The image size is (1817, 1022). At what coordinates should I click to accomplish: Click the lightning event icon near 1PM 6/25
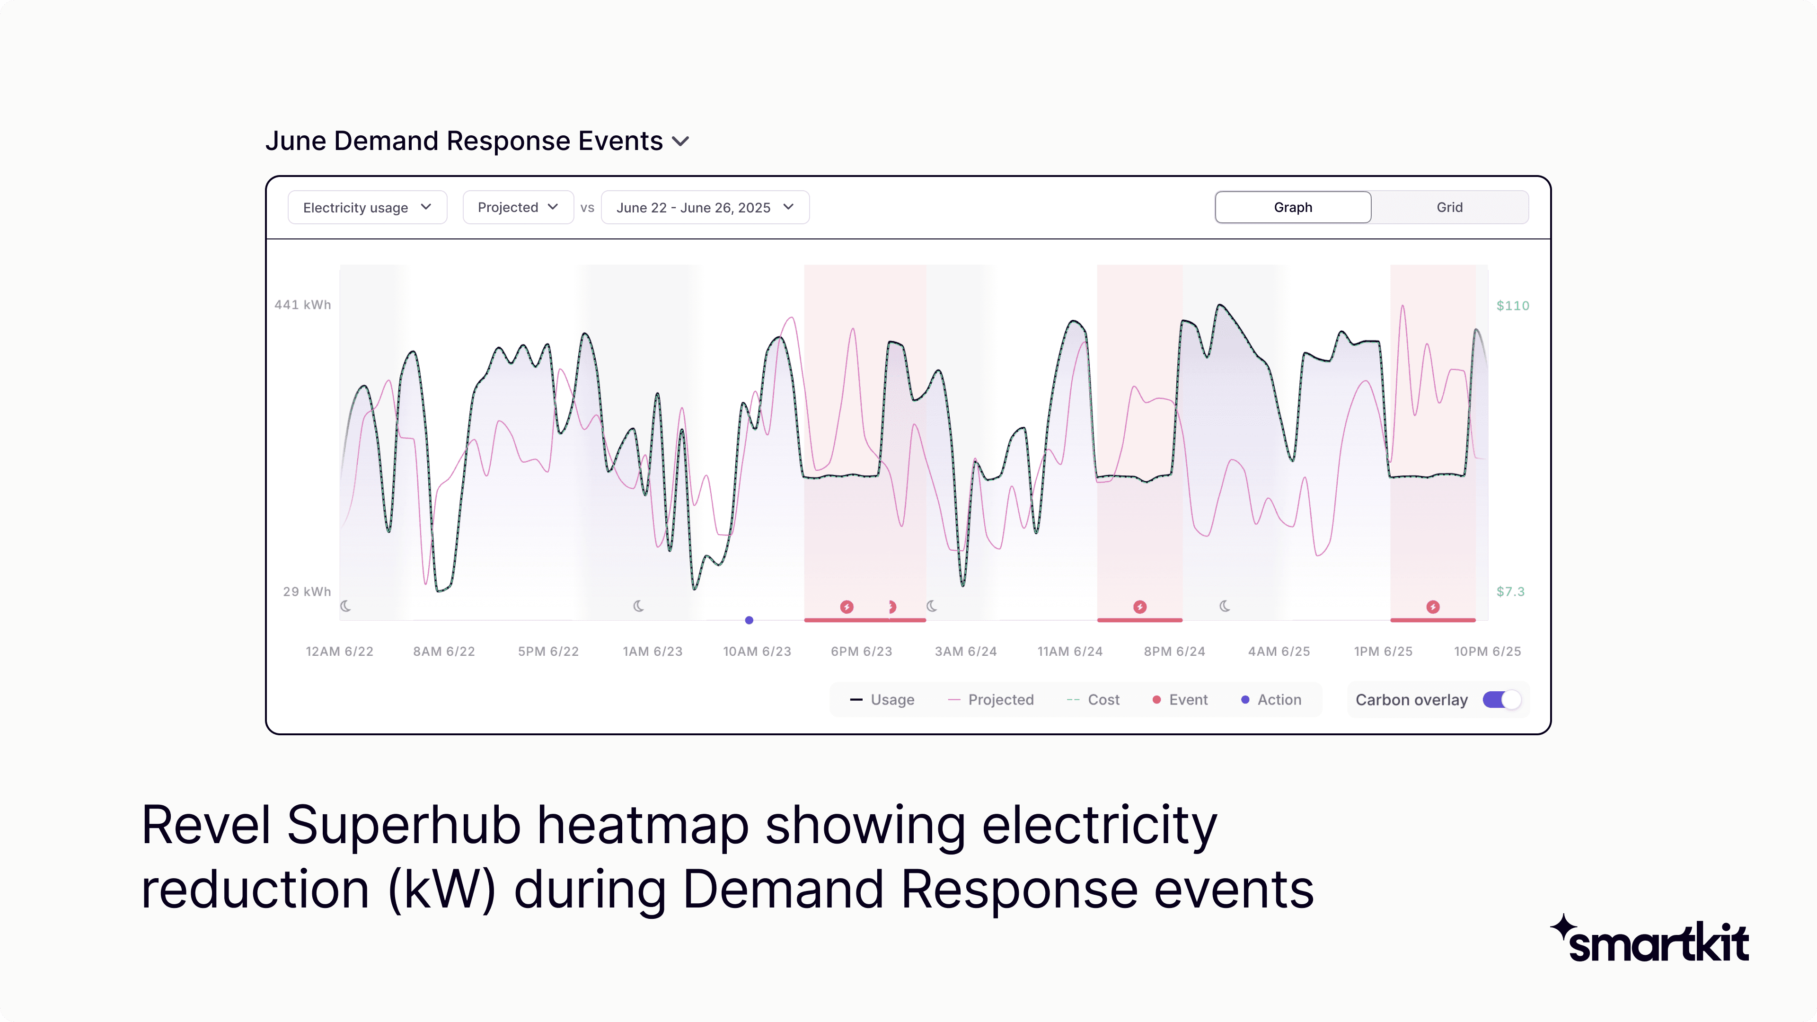click(x=1433, y=606)
